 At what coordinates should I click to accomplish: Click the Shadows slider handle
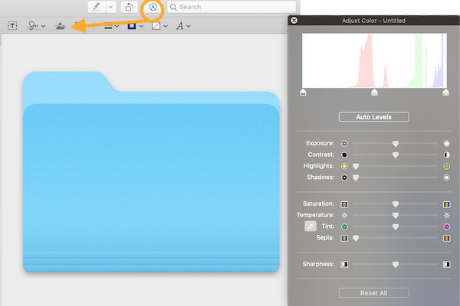356,177
